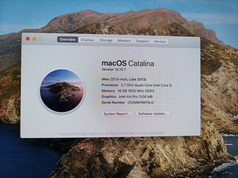Click the Processor label
The width and height of the screenshot is (238, 178).
click(x=110, y=85)
